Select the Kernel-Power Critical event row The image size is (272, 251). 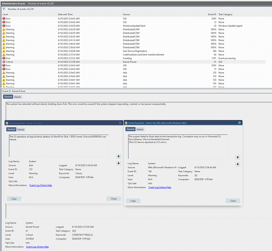tap(133, 62)
